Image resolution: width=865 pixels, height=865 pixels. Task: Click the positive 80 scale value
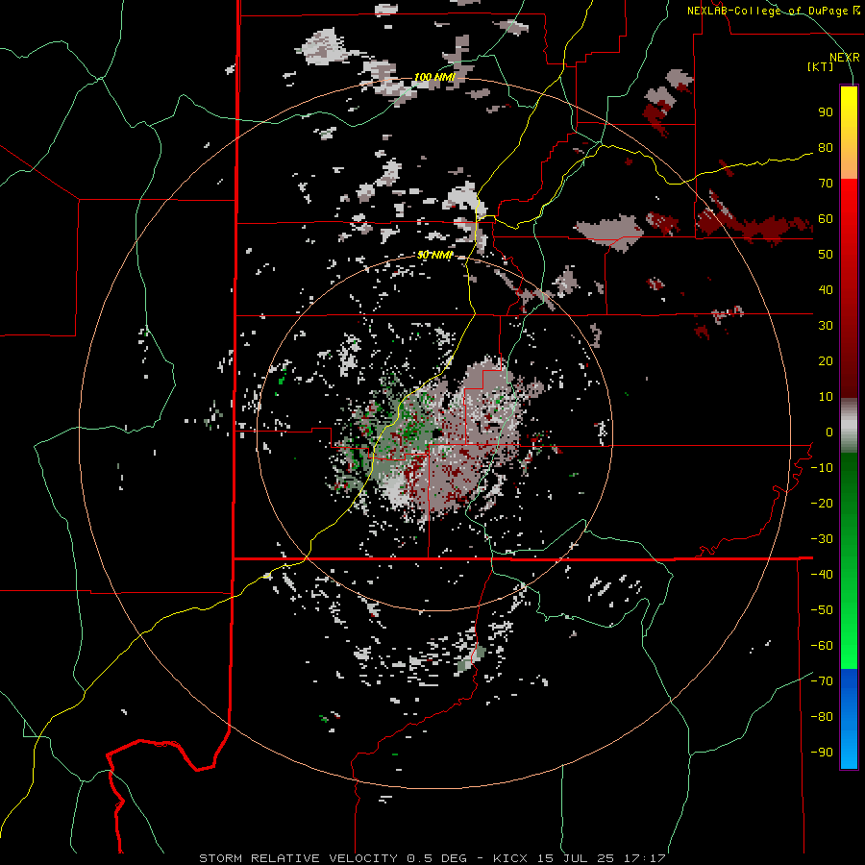[x=826, y=148]
